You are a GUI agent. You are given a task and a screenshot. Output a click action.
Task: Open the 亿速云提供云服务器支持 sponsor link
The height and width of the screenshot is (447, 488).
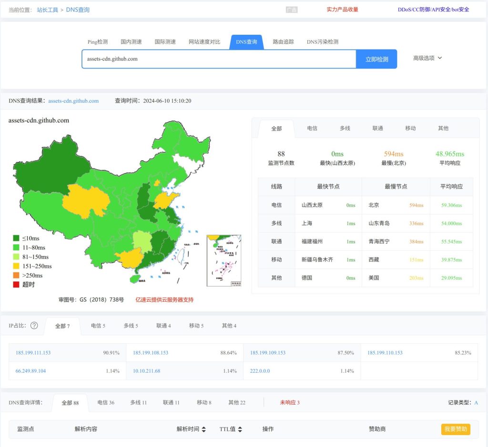[x=164, y=299]
